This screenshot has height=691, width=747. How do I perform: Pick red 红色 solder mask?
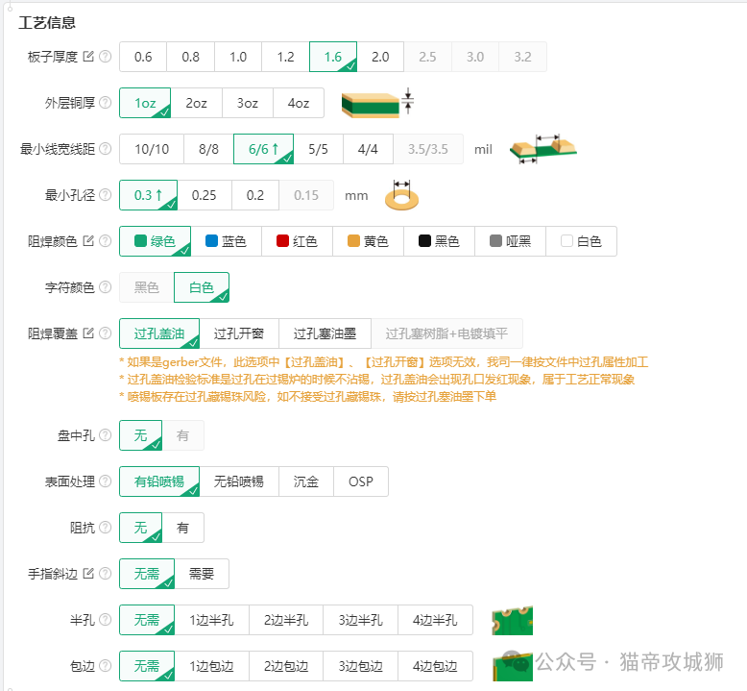(297, 241)
